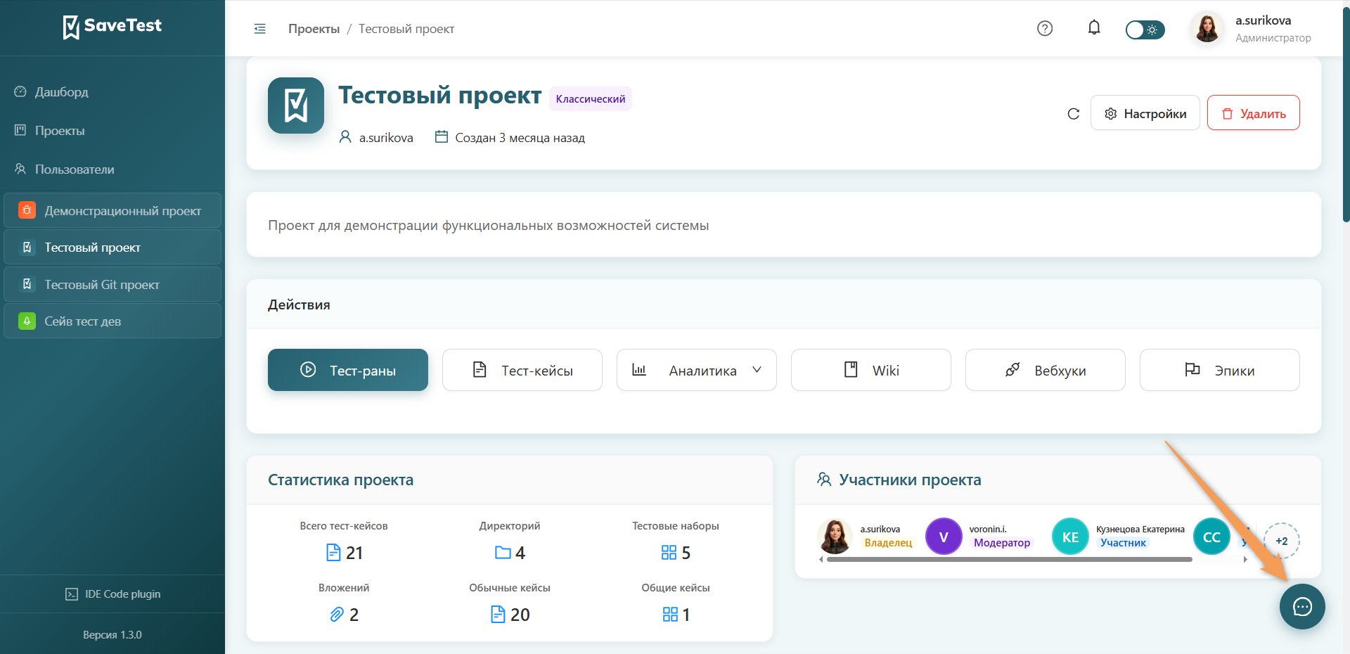The width and height of the screenshot is (1350, 654).
Task: Go to Пользователи in sidebar
Action: tap(75, 169)
